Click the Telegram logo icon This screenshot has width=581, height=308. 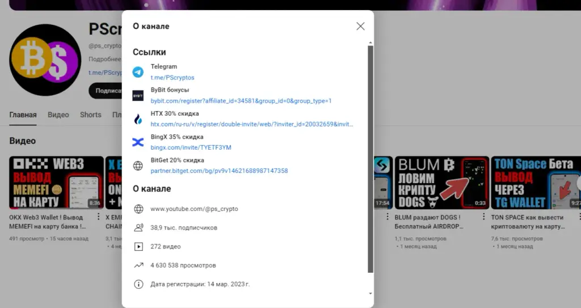tap(138, 72)
